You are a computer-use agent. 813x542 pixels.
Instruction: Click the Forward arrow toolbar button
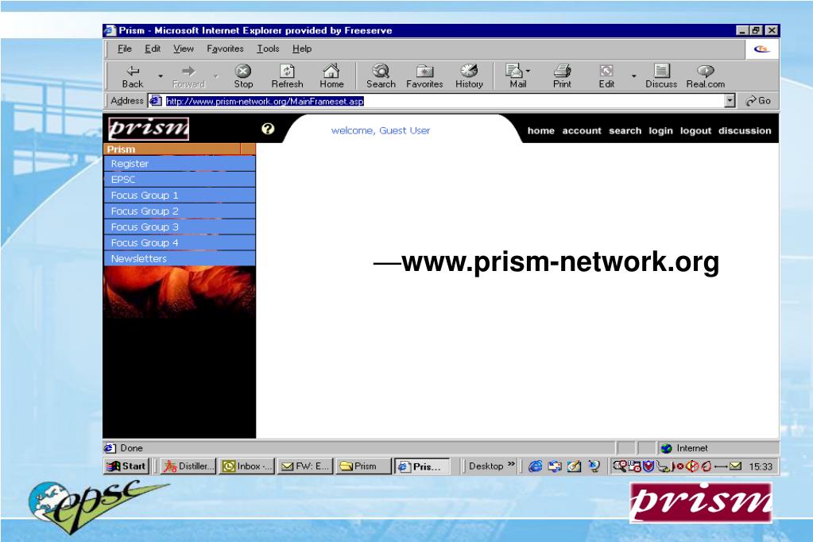188,75
